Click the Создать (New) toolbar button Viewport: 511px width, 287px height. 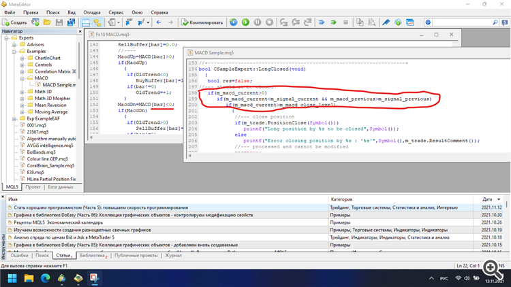tap(15, 22)
